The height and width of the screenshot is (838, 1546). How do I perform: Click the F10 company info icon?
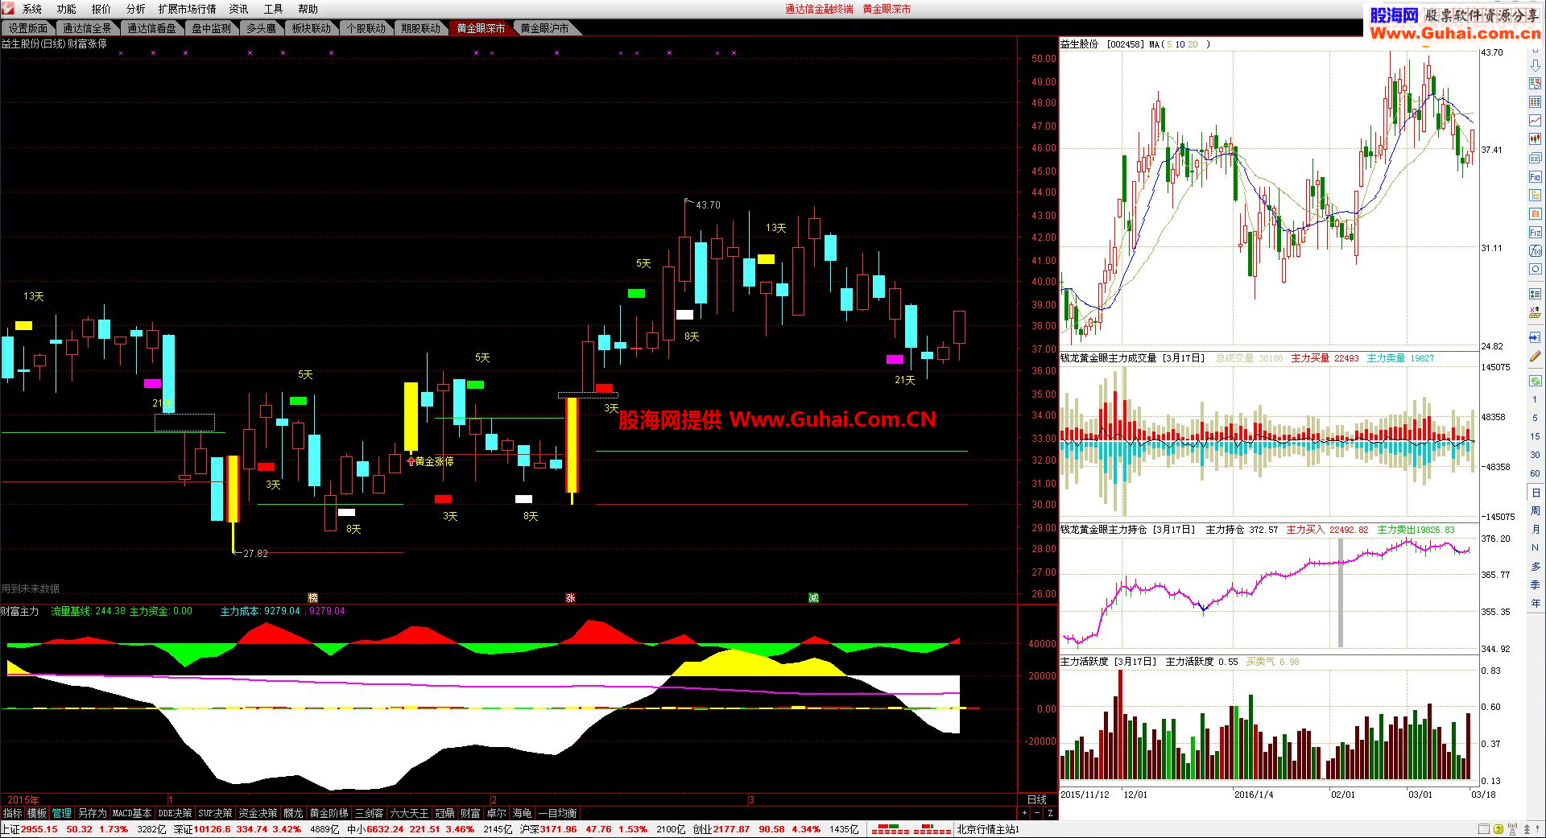click(1535, 176)
